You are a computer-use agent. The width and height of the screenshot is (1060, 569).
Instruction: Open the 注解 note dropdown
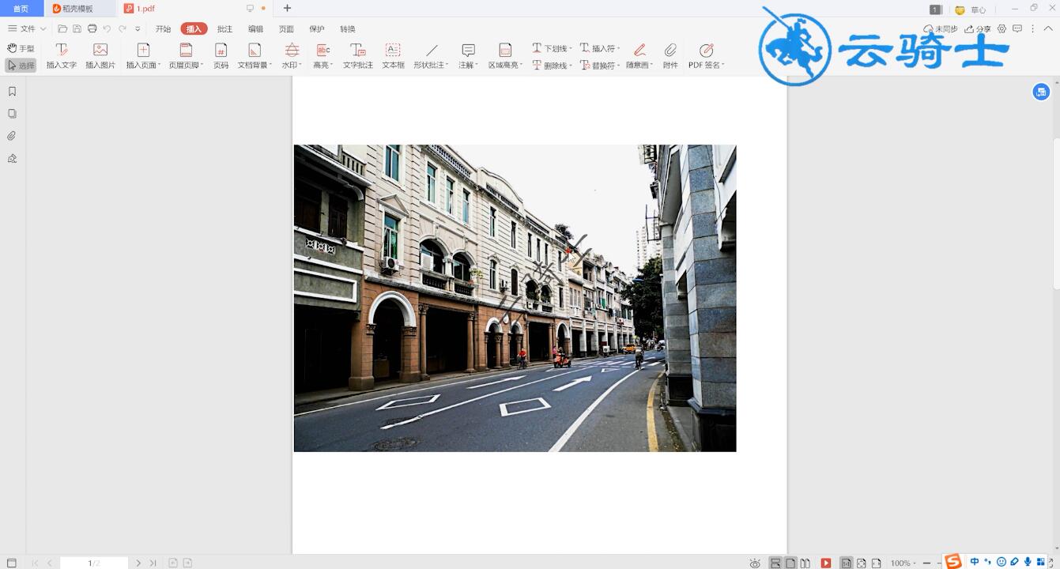(468, 56)
